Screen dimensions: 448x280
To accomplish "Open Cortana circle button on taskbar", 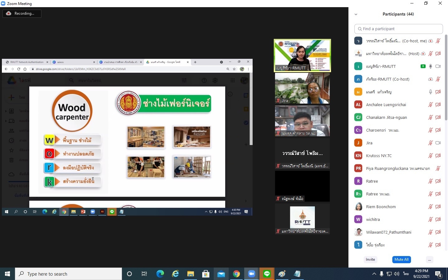I will (129, 274).
